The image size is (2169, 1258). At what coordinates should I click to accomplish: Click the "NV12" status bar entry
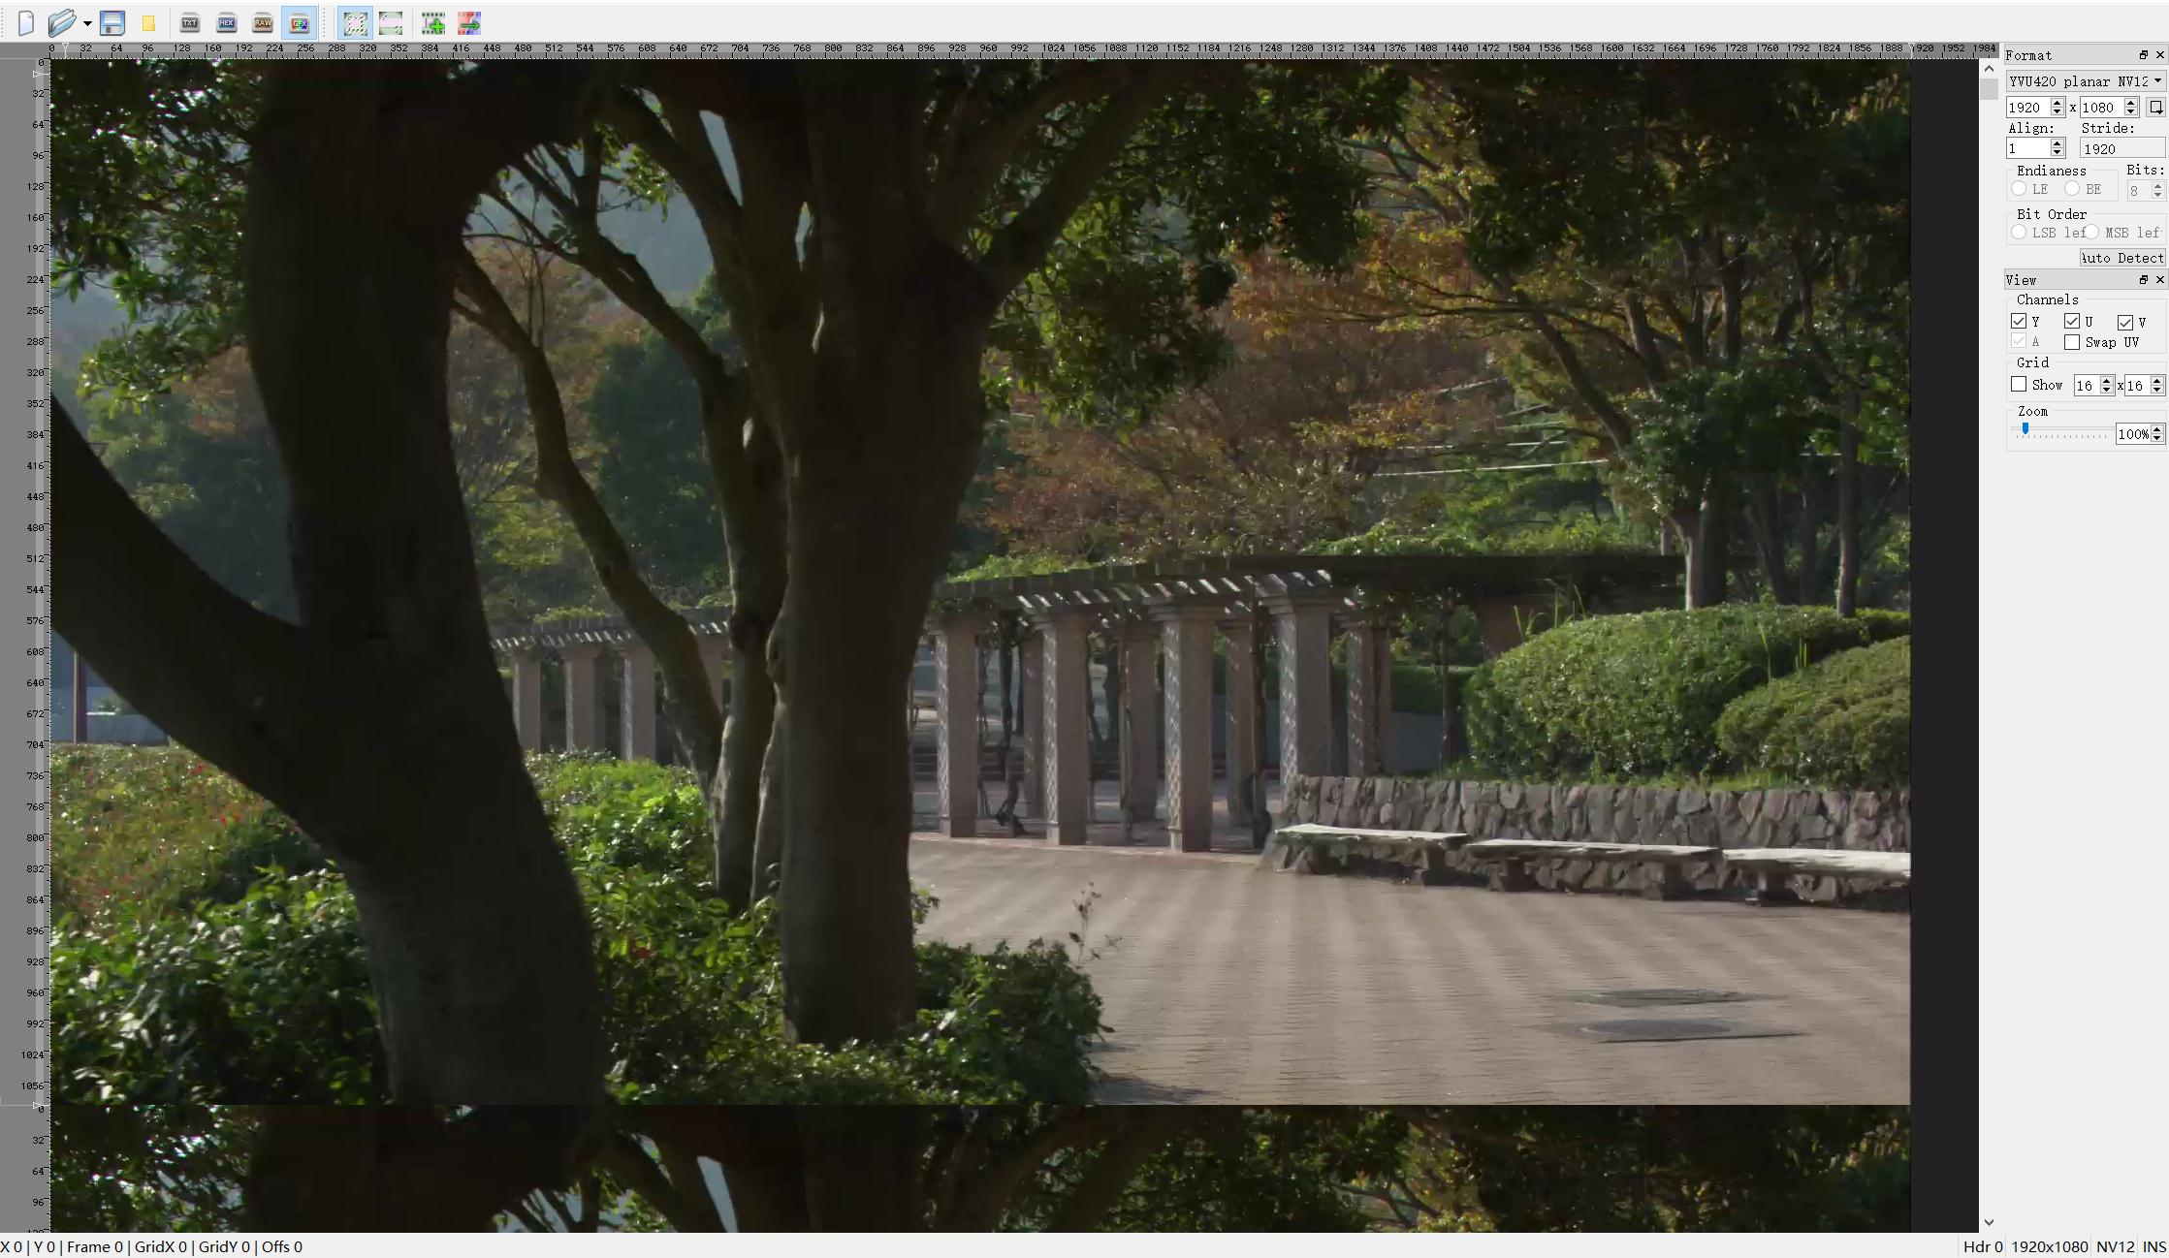(x=2116, y=1247)
